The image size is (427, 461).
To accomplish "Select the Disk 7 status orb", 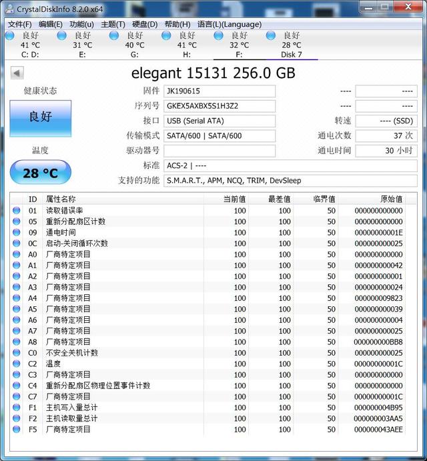I will coord(271,35).
